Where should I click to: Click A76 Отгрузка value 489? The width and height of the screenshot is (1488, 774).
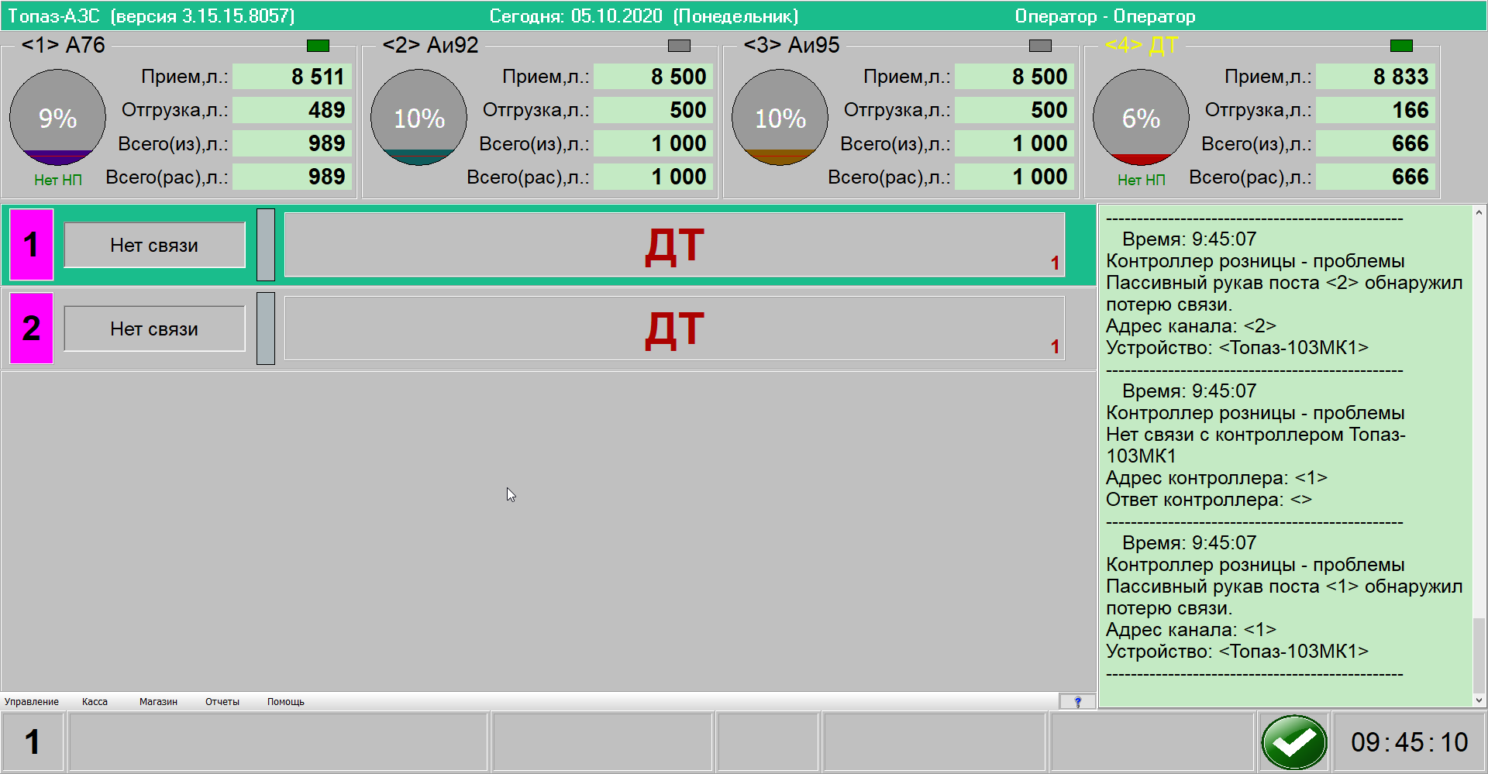click(x=292, y=110)
